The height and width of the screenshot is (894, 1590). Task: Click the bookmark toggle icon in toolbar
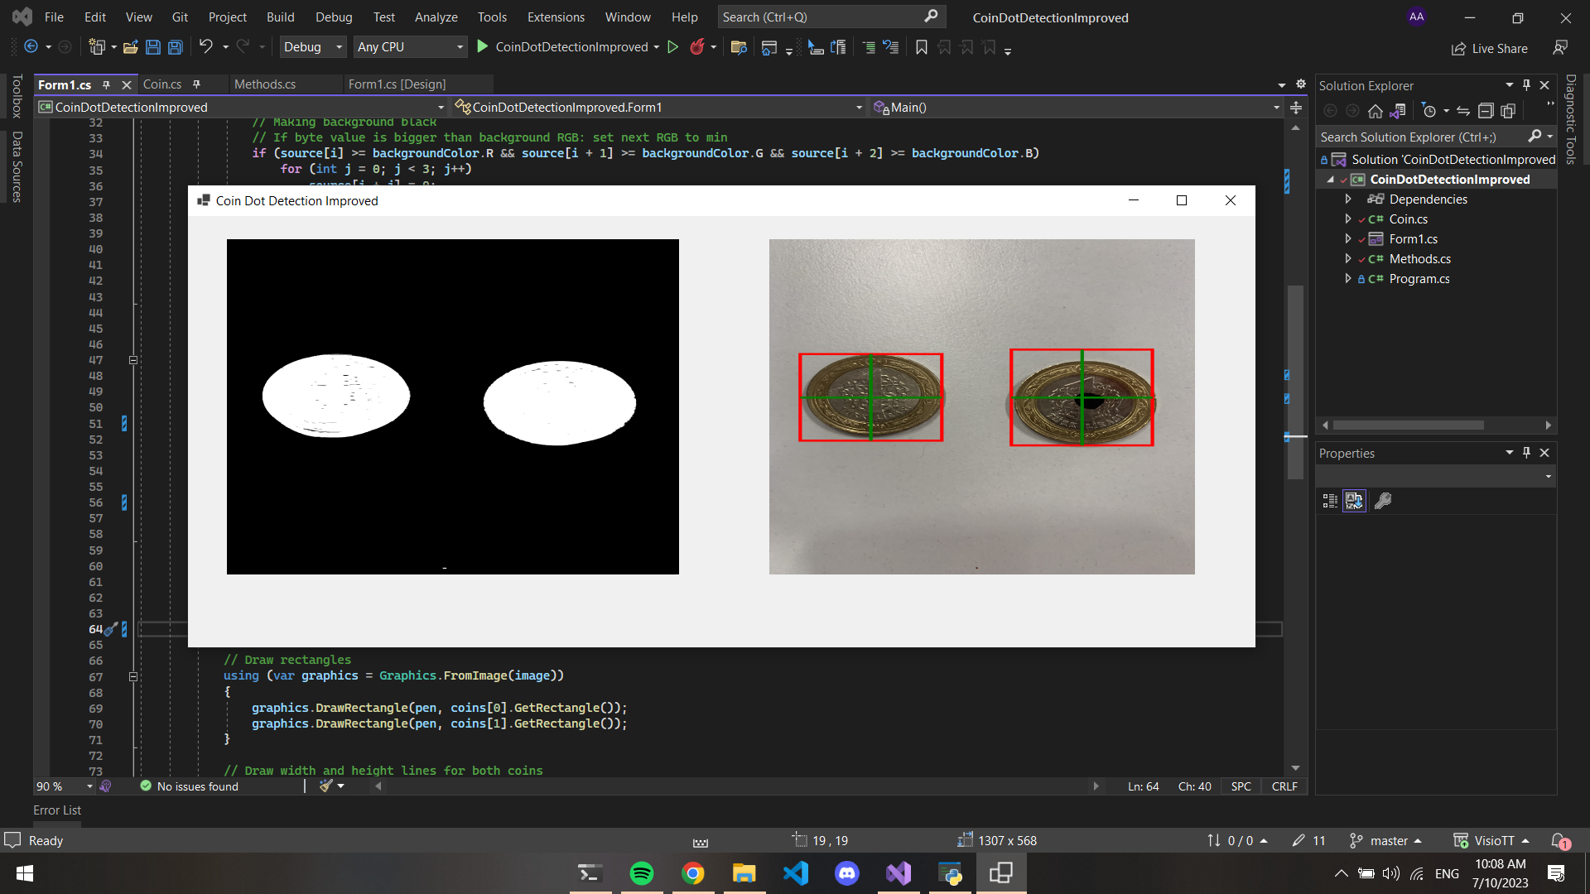click(921, 47)
